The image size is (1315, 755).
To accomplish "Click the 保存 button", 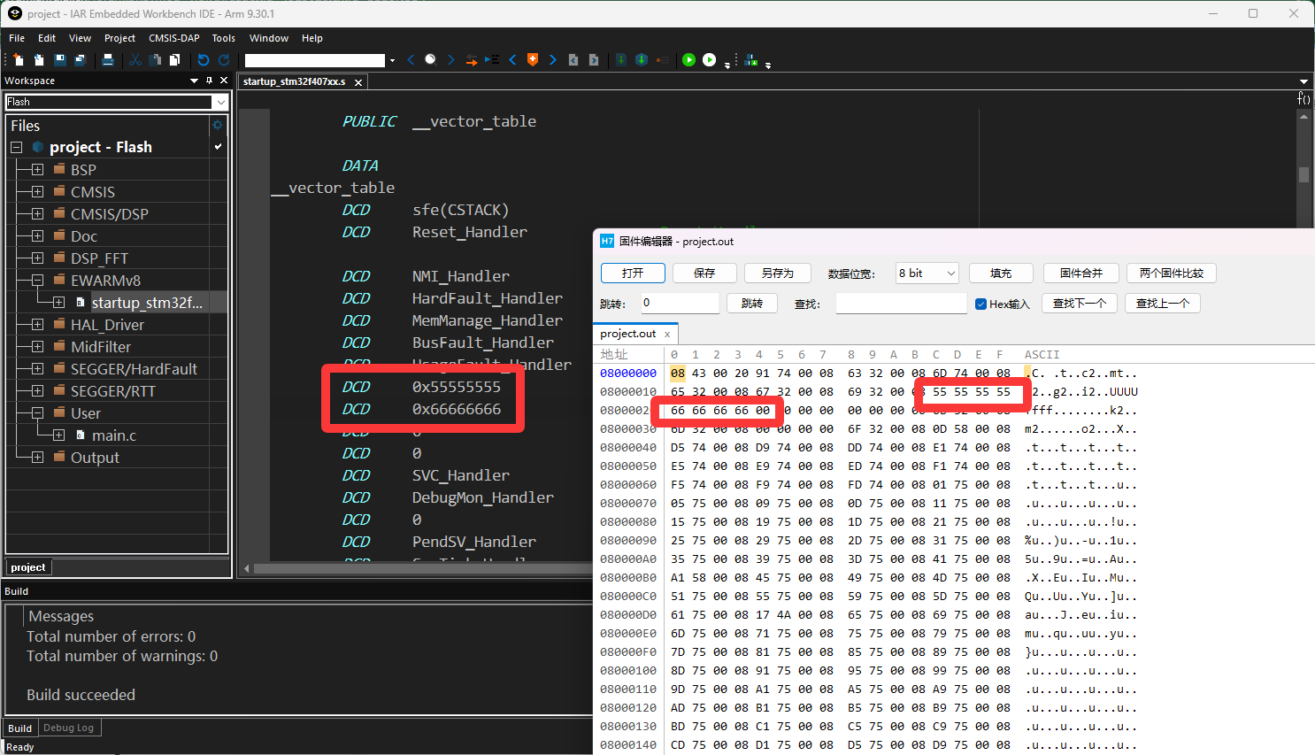I will point(704,273).
